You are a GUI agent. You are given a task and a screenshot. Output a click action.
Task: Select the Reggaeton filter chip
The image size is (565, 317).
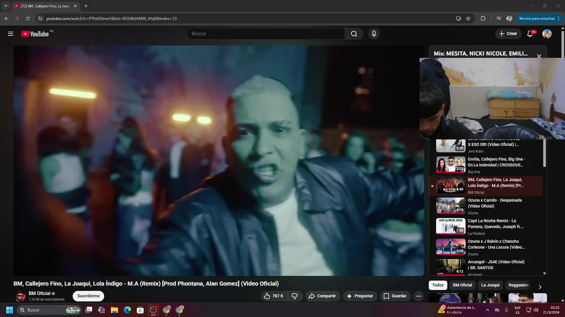pyautogui.click(x=518, y=285)
